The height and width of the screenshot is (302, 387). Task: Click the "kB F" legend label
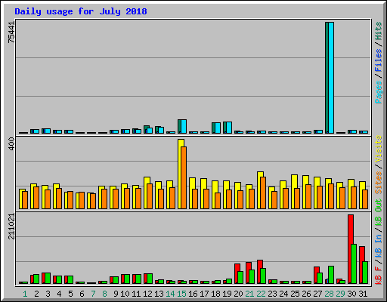pyautogui.click(x=379, y=276)
